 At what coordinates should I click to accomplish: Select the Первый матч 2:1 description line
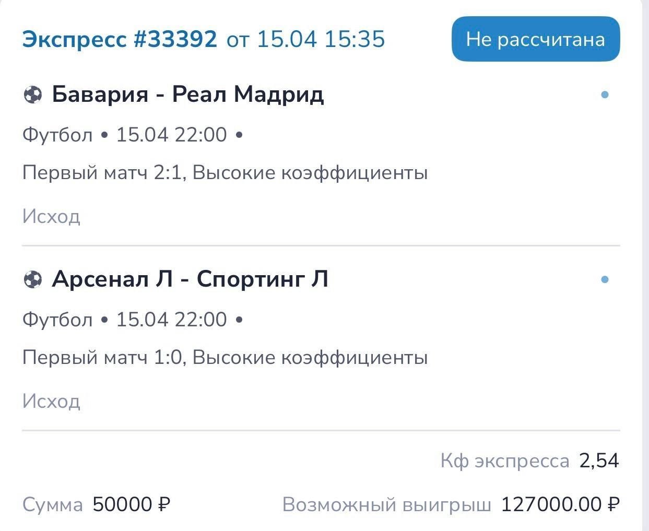coord(225,172)
